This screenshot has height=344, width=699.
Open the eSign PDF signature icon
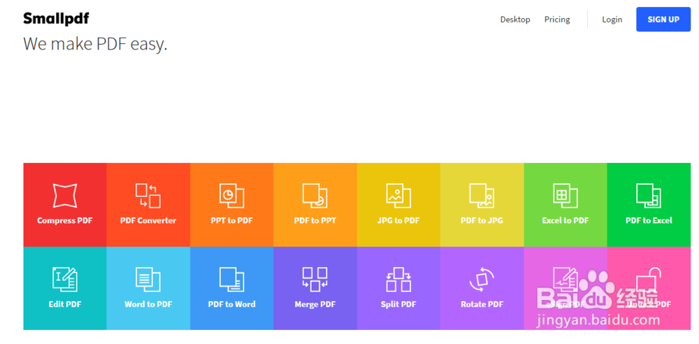(565, 279)
